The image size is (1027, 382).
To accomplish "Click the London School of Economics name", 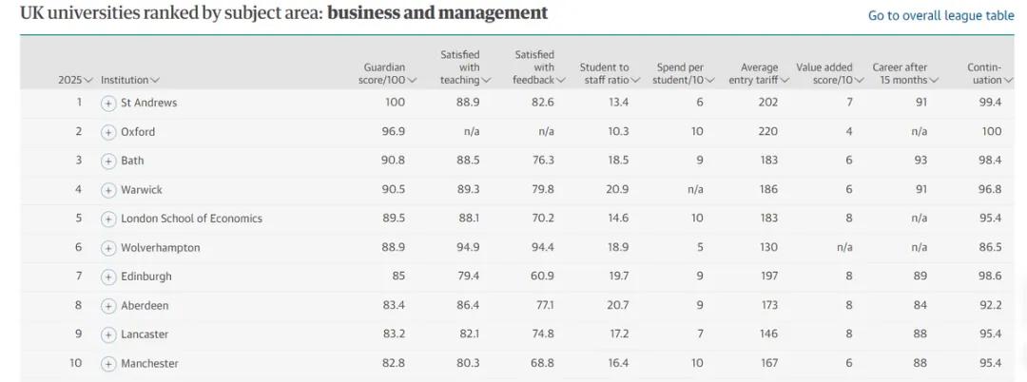I will click(191, 219).
